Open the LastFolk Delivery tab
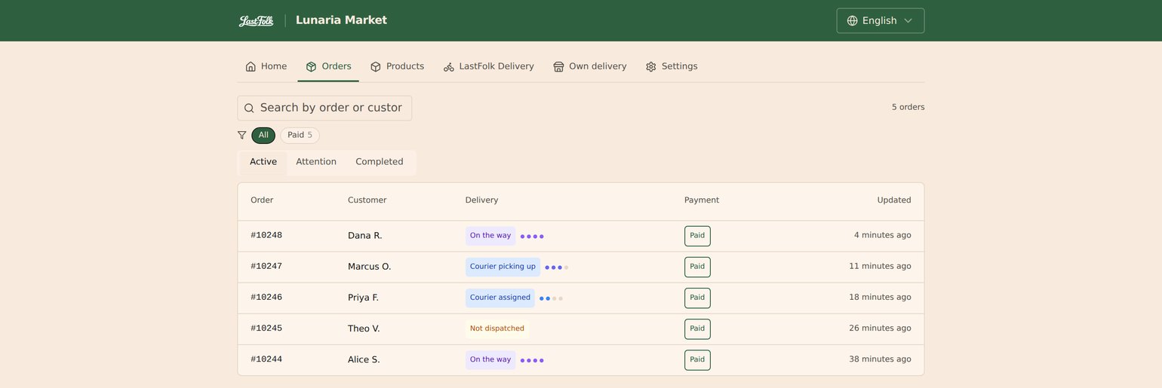This screenshot has height=388, width=1162. pos(488,66)
